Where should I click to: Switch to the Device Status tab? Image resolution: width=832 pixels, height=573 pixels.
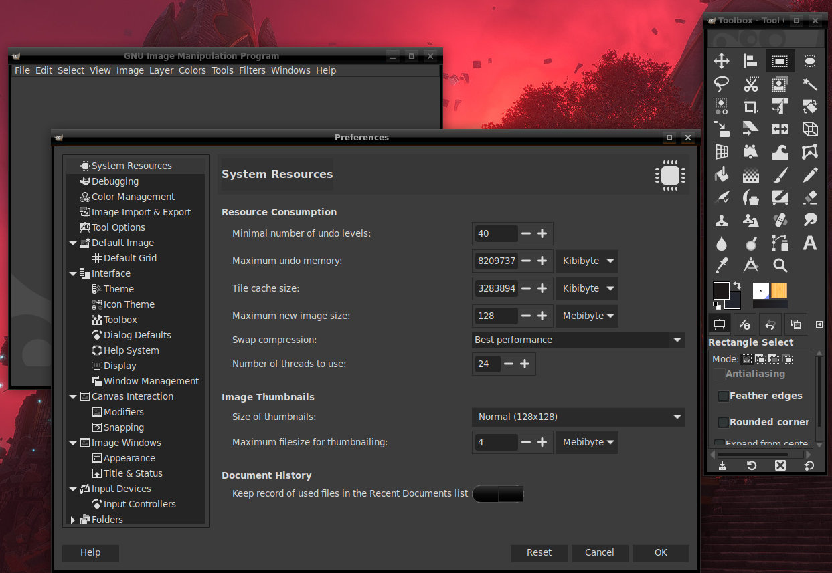click(745, 324)
